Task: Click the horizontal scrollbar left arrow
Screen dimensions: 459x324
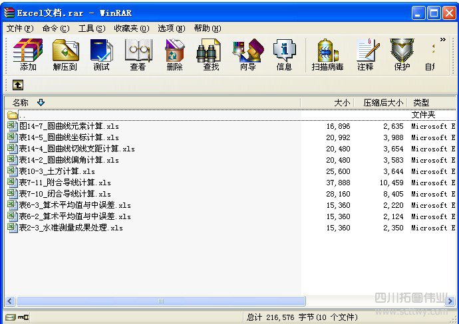Action: click(x=10, y=301)
